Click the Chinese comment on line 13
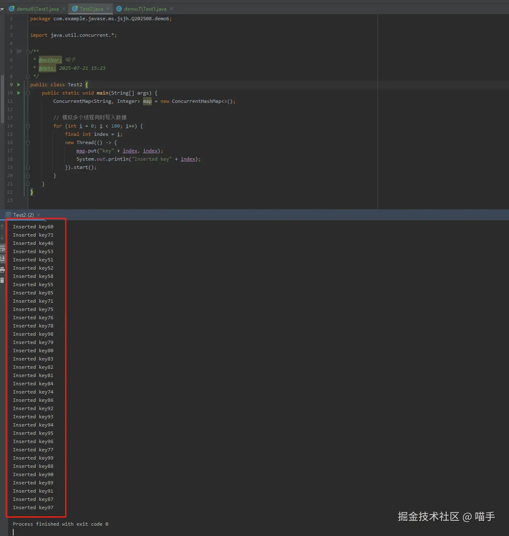 (x=90, y=118)
